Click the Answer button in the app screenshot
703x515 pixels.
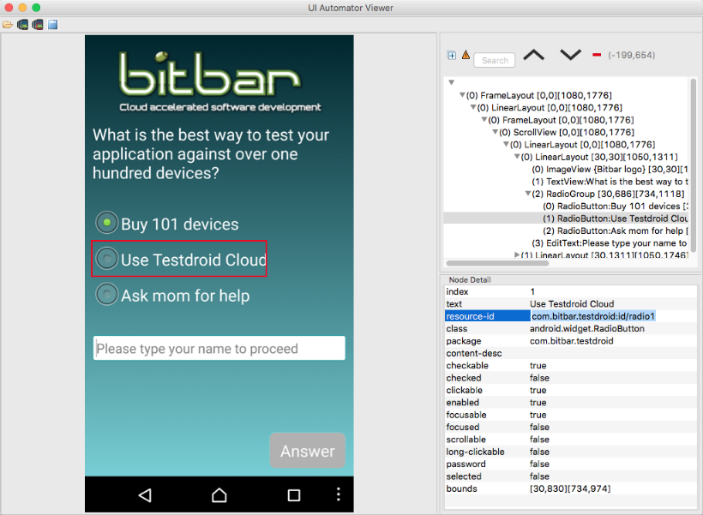[x=308, y=451]
